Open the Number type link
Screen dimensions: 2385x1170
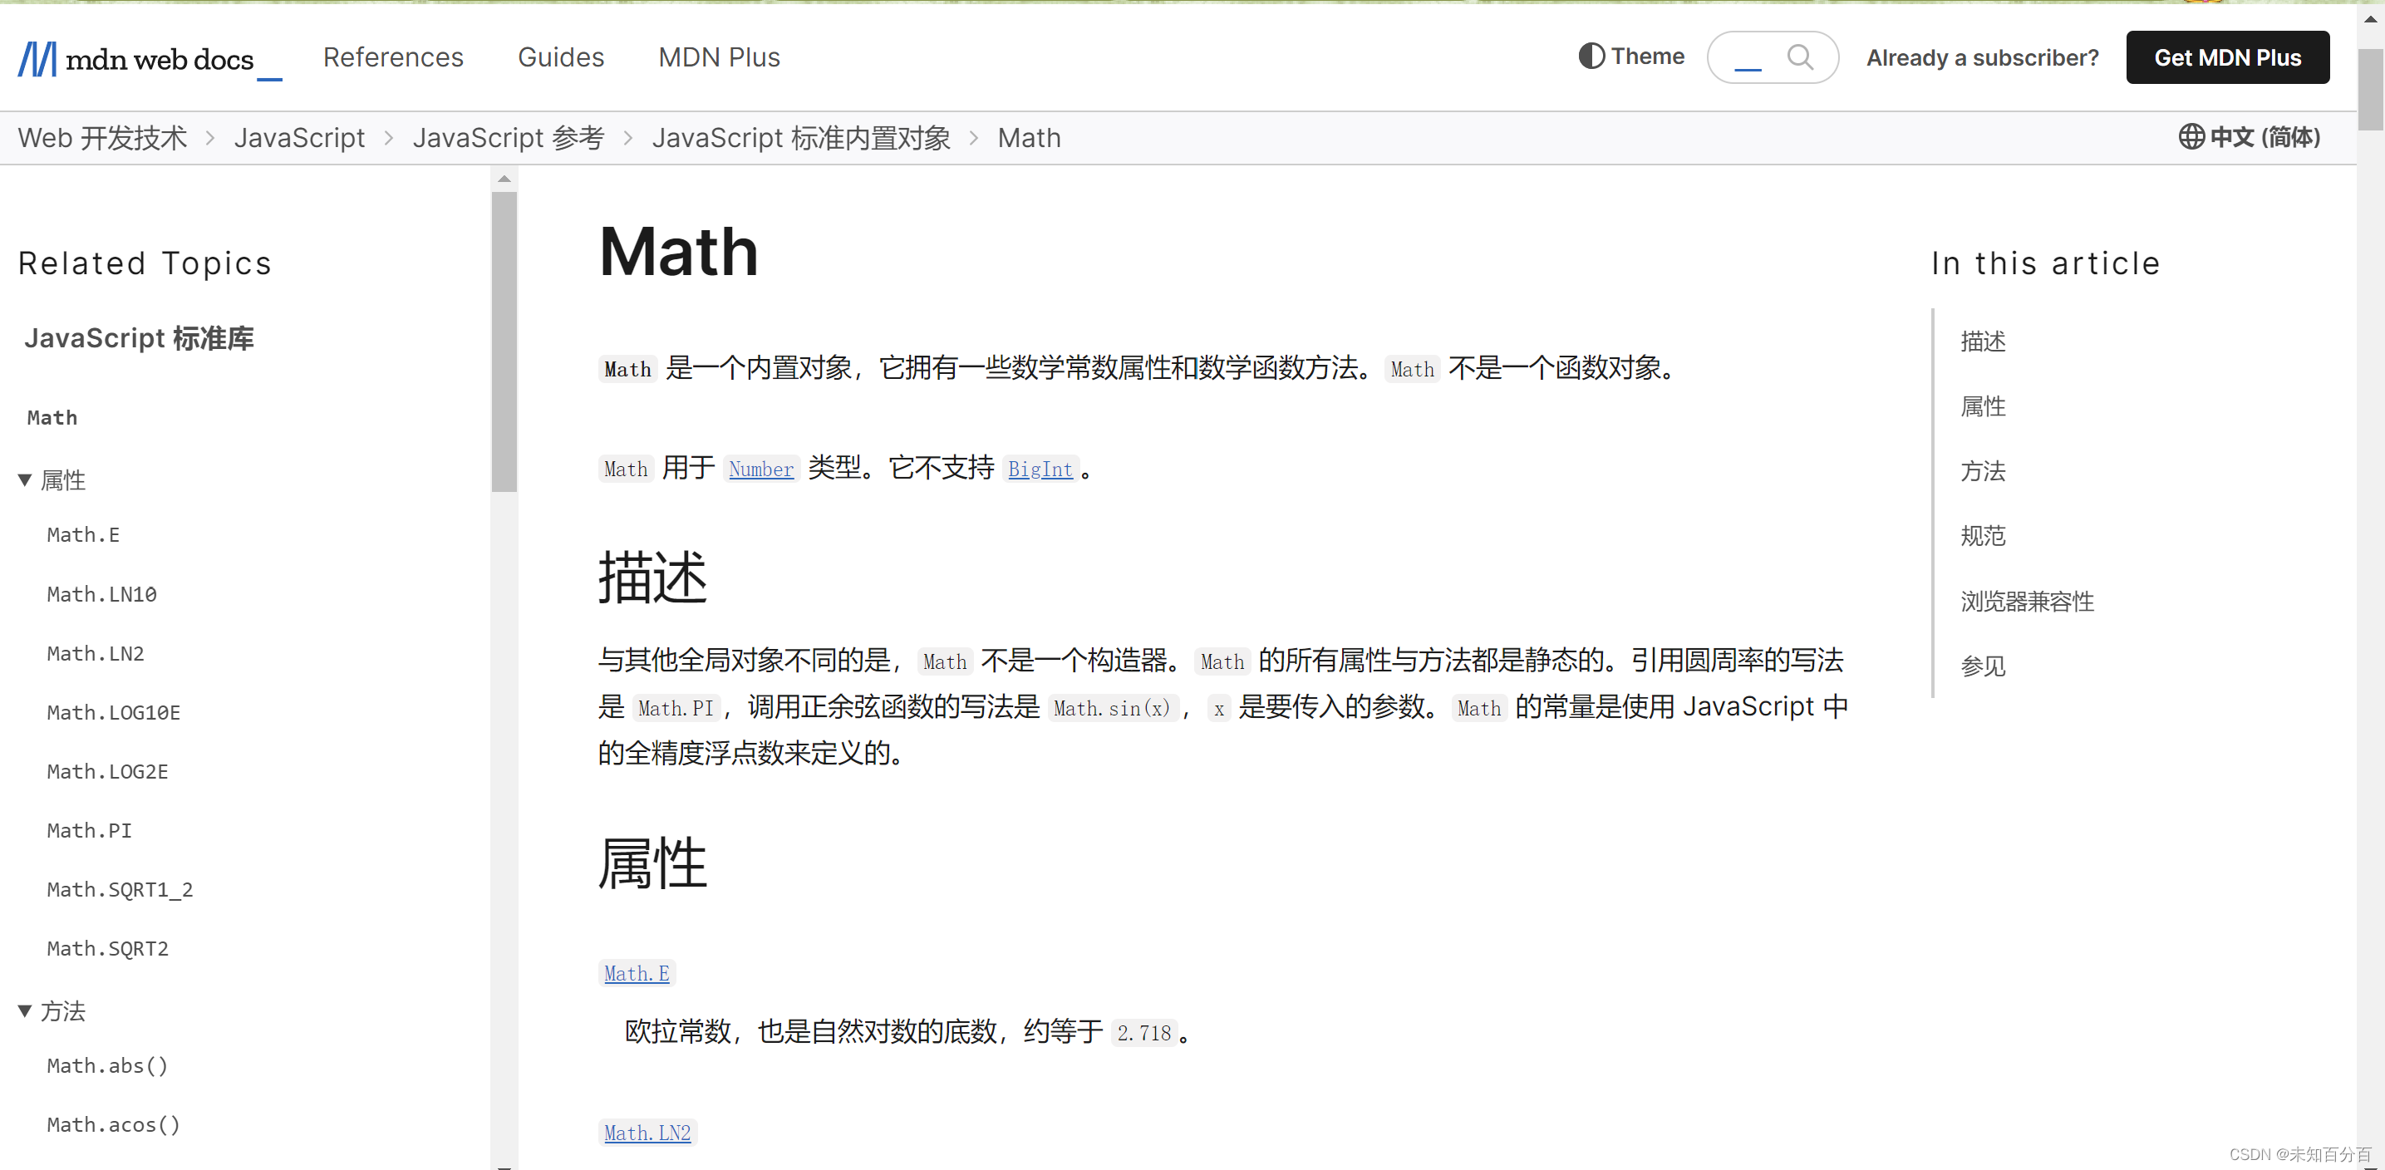tap(761, 469)
